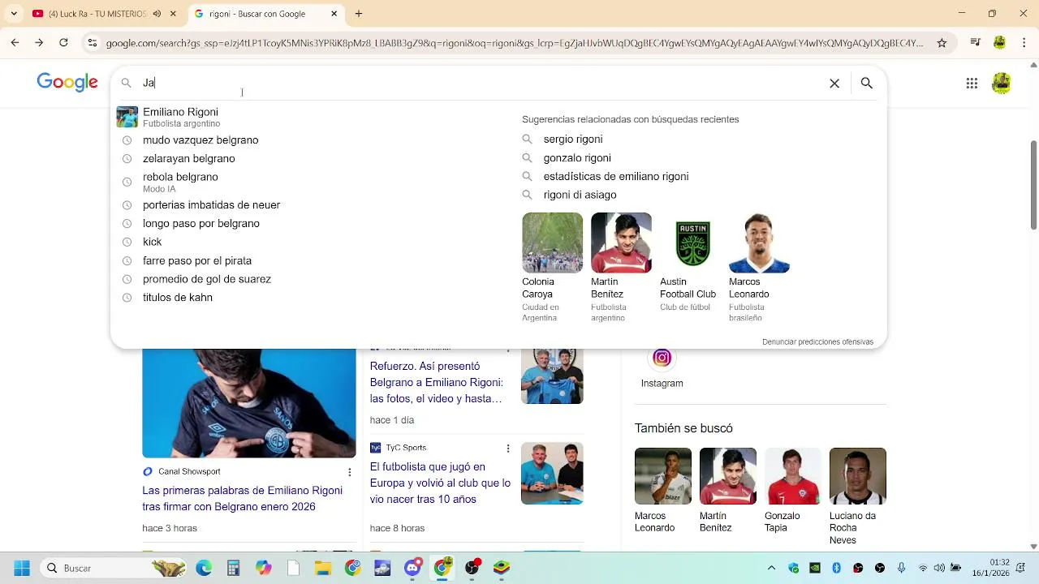Select related search 'sergio rigoni'

[x=573, y=140]
